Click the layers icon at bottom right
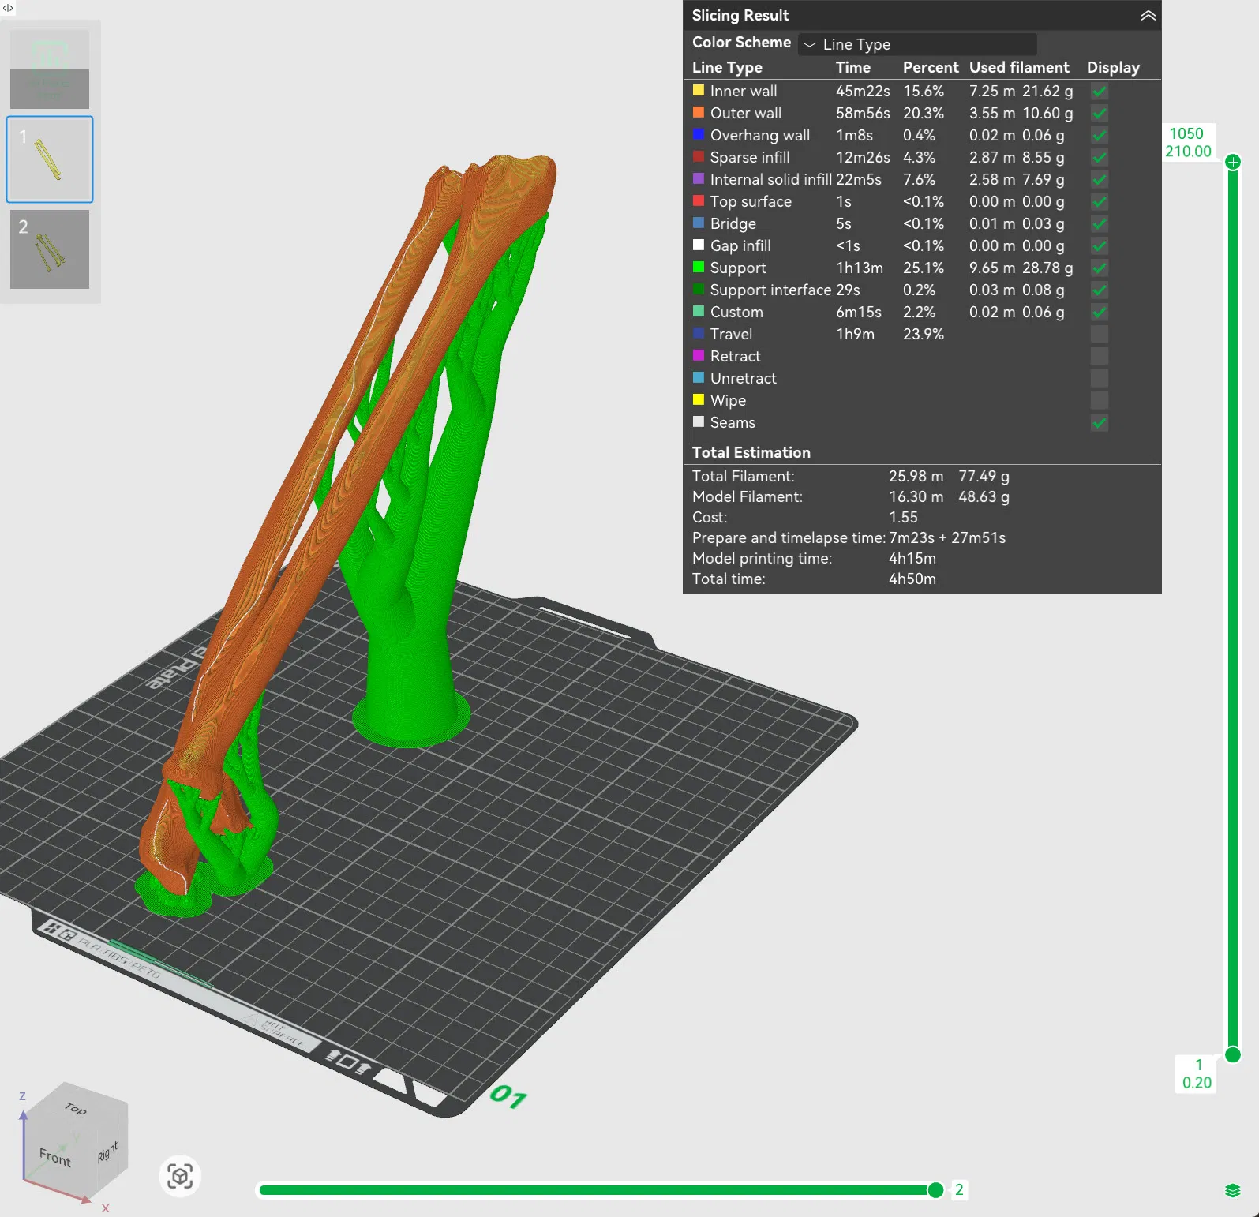Viewport: 1259px width, 1217px height. coord(1232,1191)
